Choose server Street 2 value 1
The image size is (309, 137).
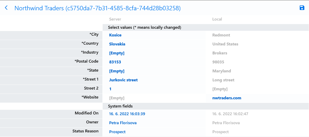110,89
